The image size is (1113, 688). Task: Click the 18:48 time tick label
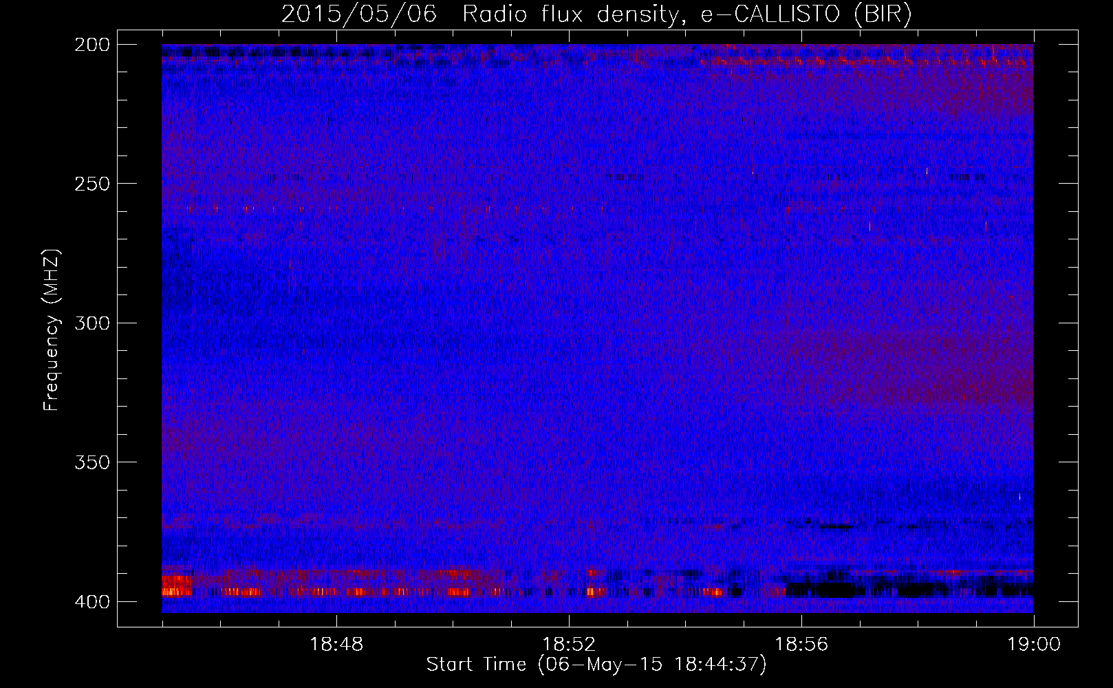click(x=336, y=645)
